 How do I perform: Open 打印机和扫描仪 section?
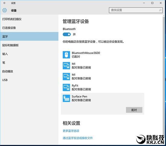[29, 19]
